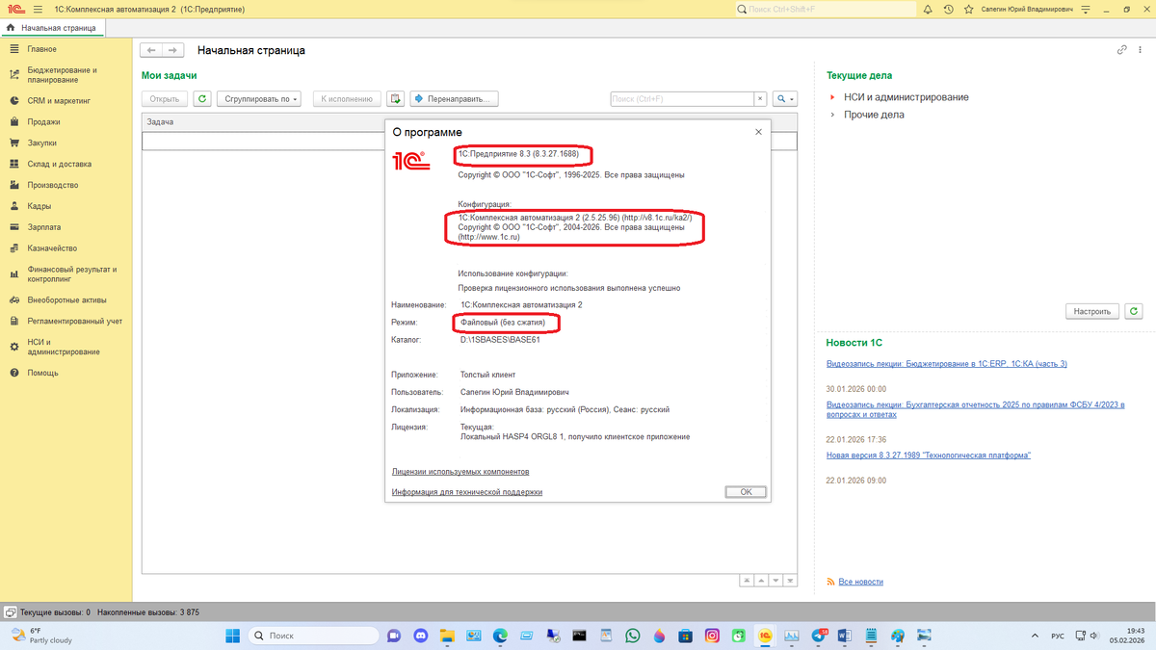This screenshot has width=1156, height=650.
Task: Get link to the start page
Action: pyautogui.click(x=1121, y=50)
